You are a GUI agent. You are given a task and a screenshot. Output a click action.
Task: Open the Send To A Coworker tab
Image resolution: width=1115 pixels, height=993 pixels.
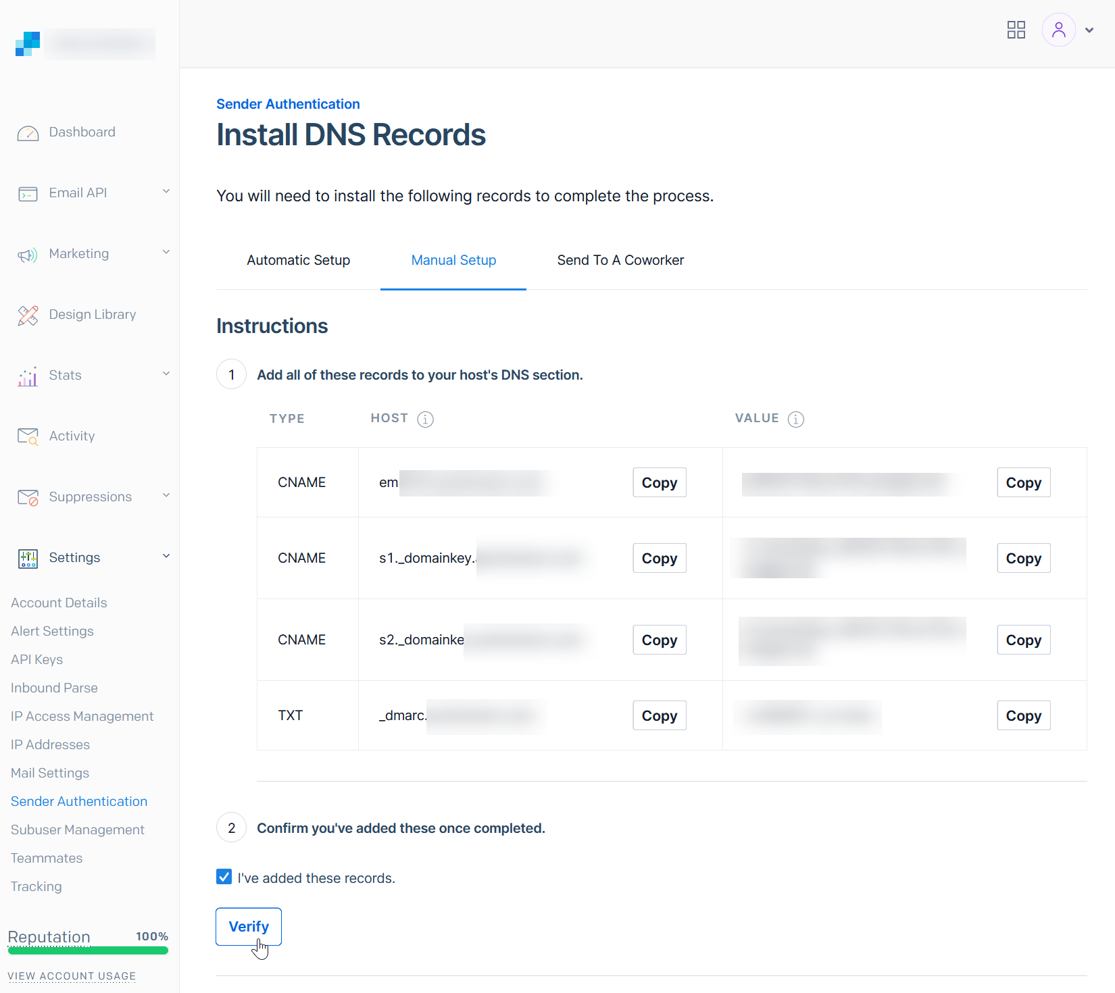620,260
